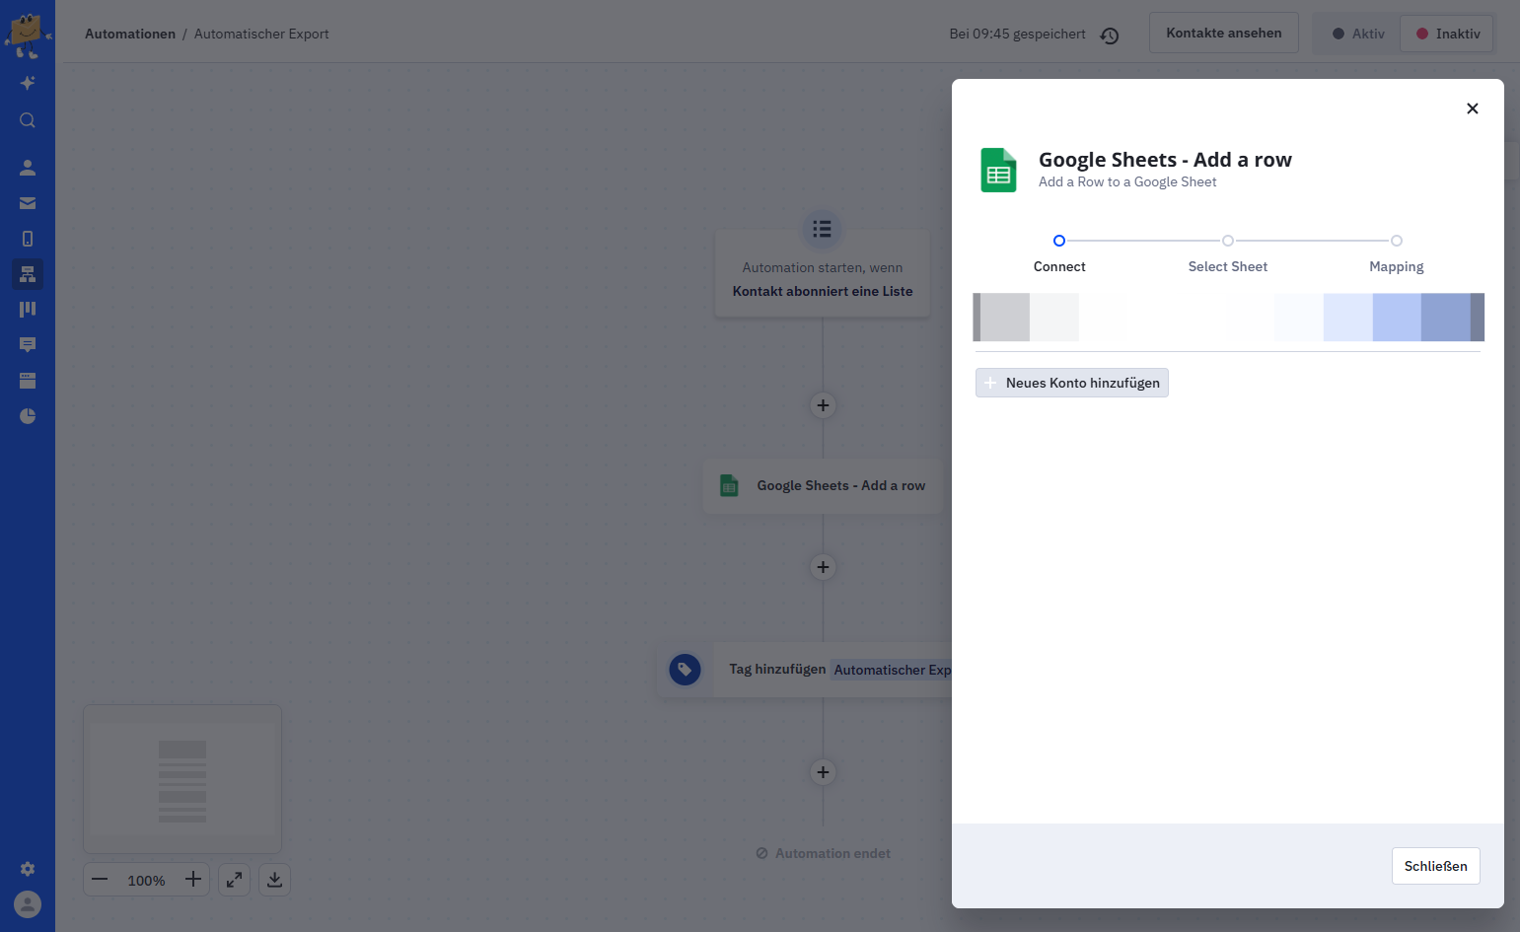Click the Schließen button
This screenshot has width=1520, height=932.
(x=1435, y=866)
